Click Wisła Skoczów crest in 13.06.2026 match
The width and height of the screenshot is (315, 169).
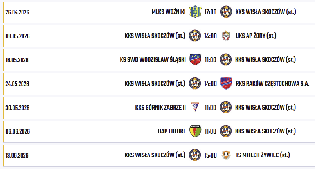pos(194,155)
